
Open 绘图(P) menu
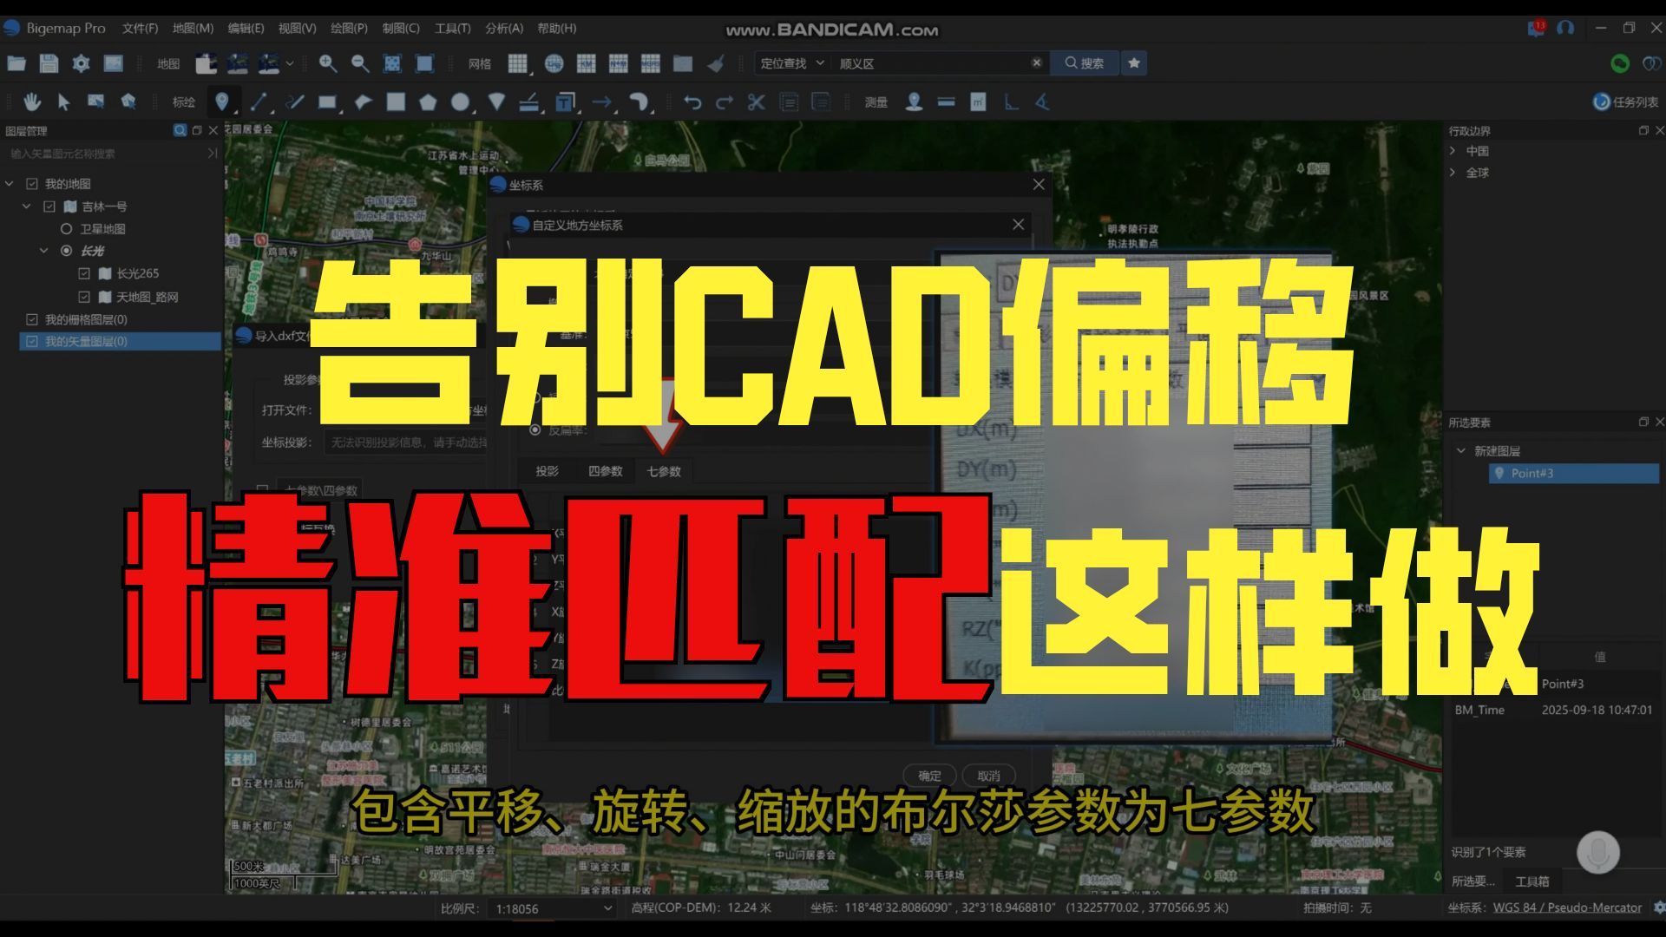click(349, 29)
